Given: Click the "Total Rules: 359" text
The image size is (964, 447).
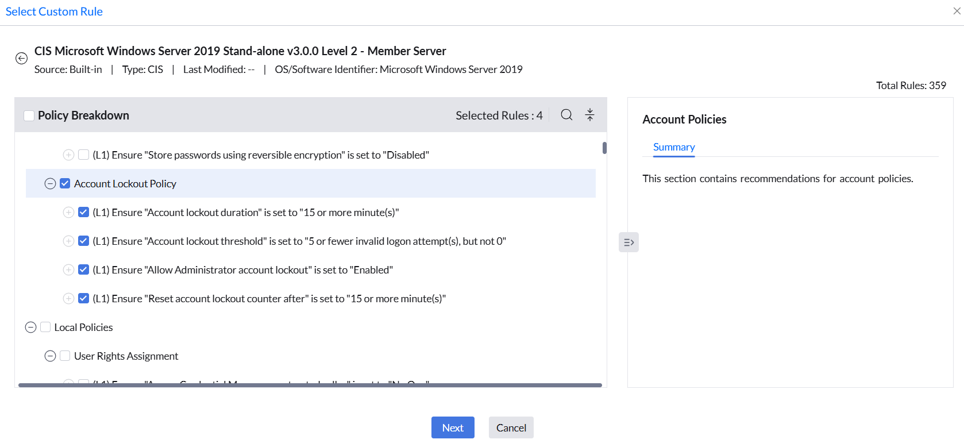Looking at the screenshot, I should [911, 86].
